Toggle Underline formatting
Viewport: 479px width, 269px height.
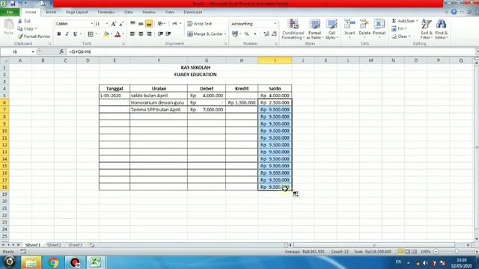(x=75, y=34)
